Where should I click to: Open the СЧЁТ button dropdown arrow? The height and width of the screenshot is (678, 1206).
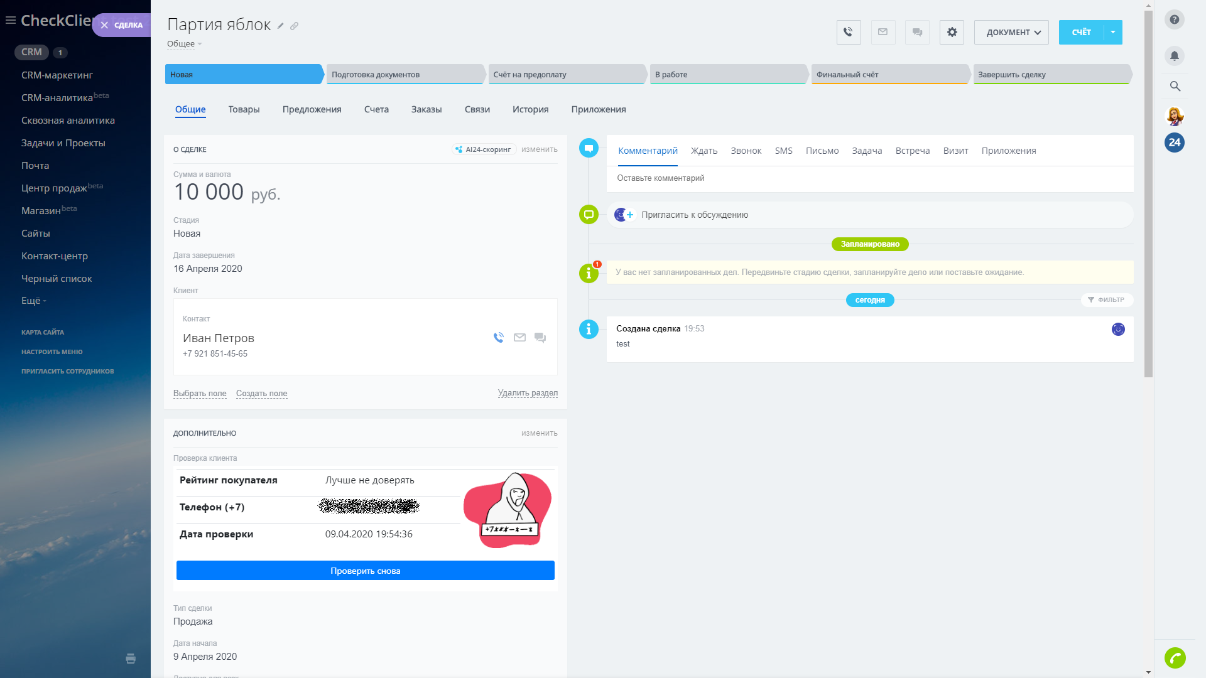1112,32
